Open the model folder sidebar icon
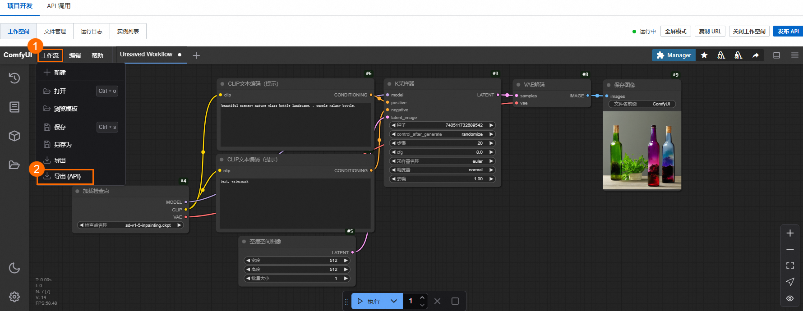Viewport: 803px width, 311px height. click(x=14, y=165)
